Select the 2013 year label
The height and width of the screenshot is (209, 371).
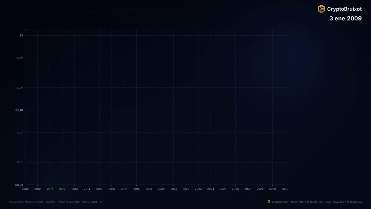75,189
